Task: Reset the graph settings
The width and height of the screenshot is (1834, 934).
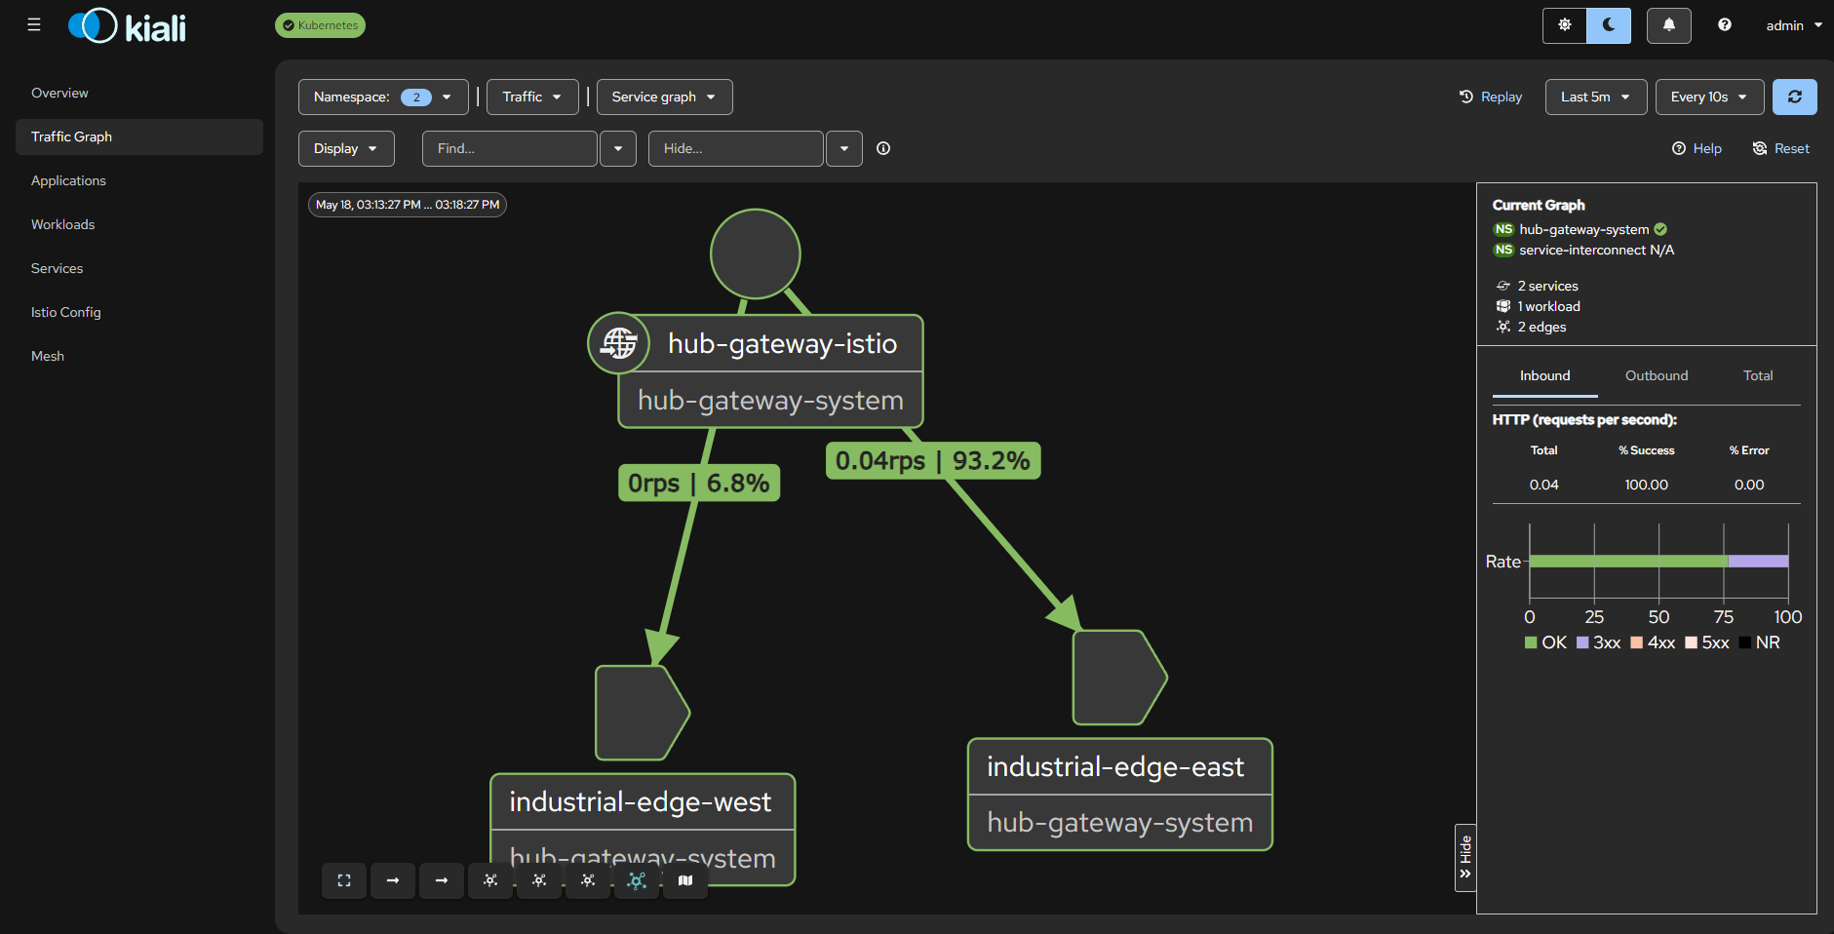Action: [x=1781, y=148]
